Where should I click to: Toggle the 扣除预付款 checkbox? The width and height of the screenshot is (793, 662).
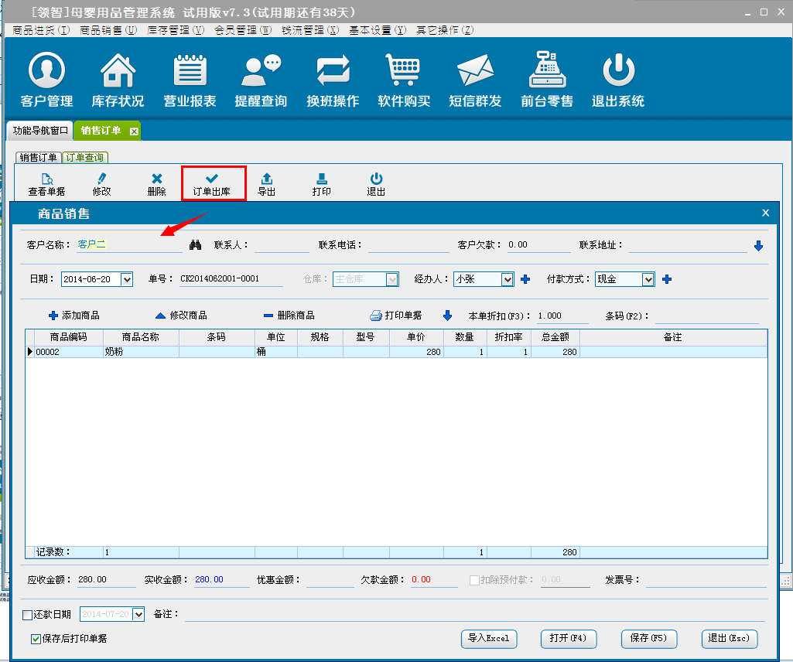(x=475, y=580)
